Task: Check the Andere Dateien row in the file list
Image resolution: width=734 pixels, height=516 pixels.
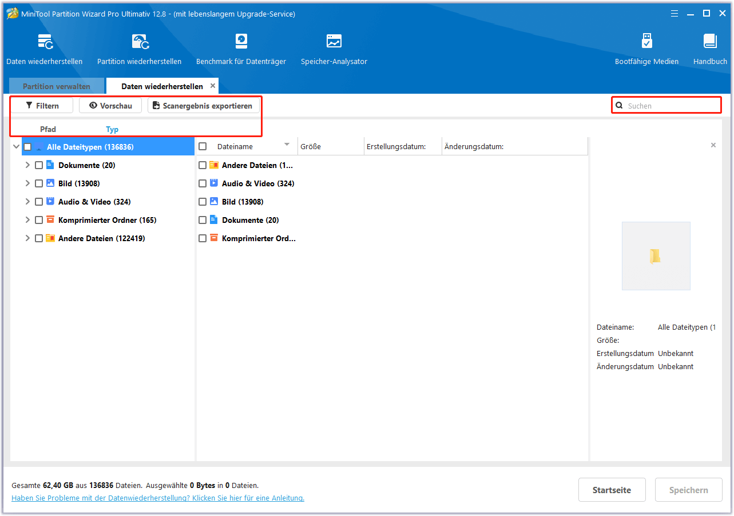Action: point(203,165)
